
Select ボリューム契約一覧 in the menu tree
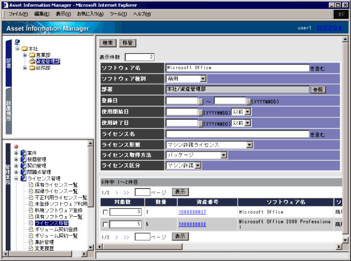tap(56, 236)
